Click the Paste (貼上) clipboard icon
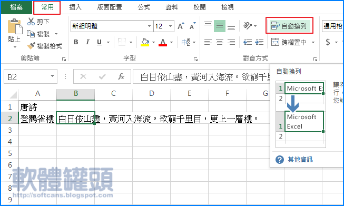 15,27
